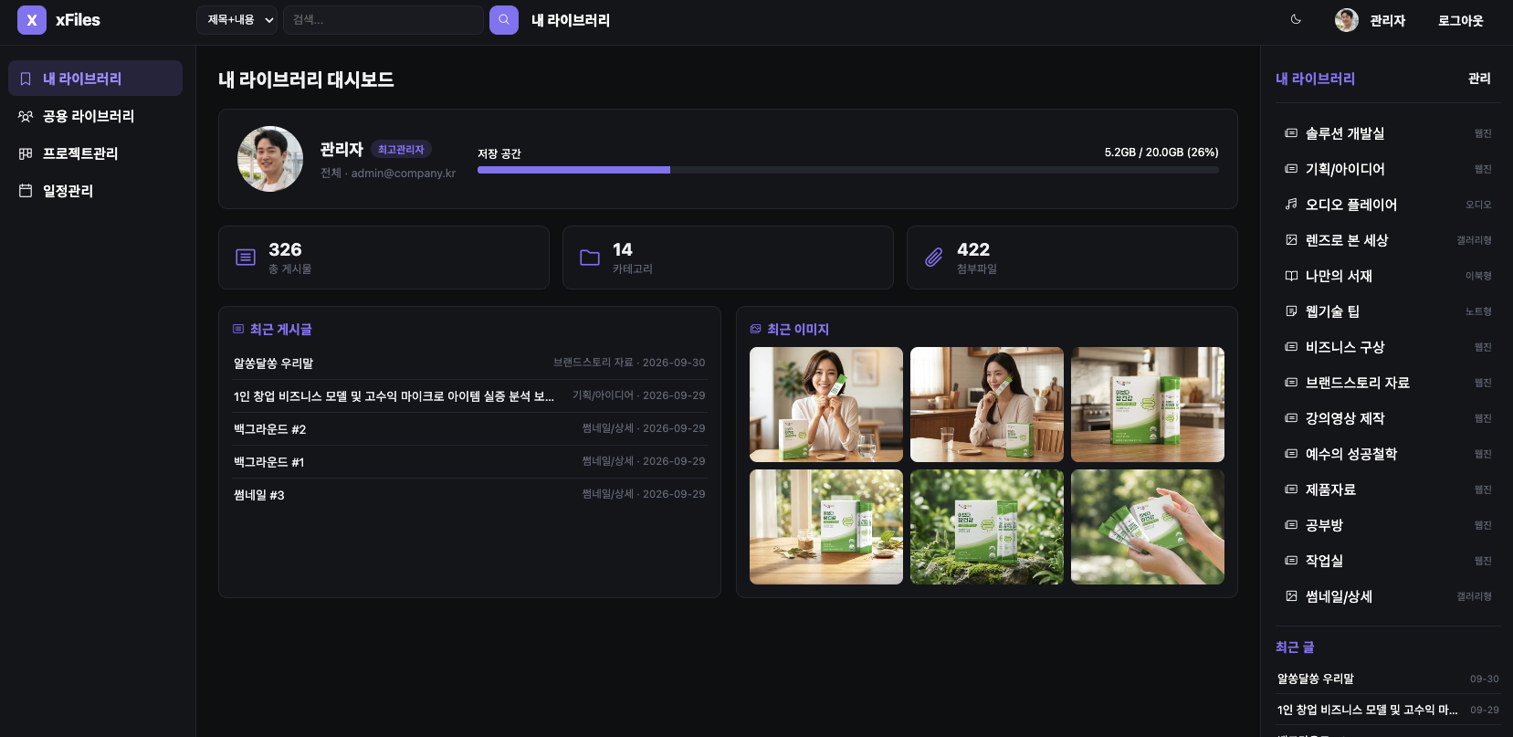Viewport: 1513px width, 737px height.
Task: Click the 14 카테고리 folder icon
Action: click(x=590, y=258)
